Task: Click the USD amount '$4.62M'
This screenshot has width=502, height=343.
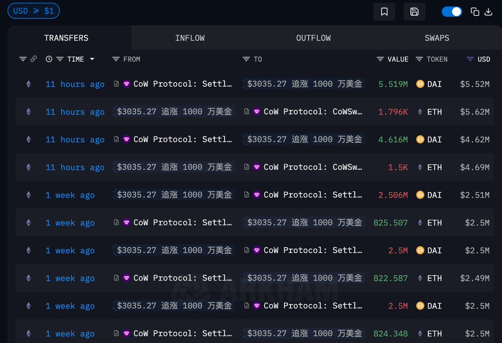Action: pyautogui.click(x=475, y=139)
